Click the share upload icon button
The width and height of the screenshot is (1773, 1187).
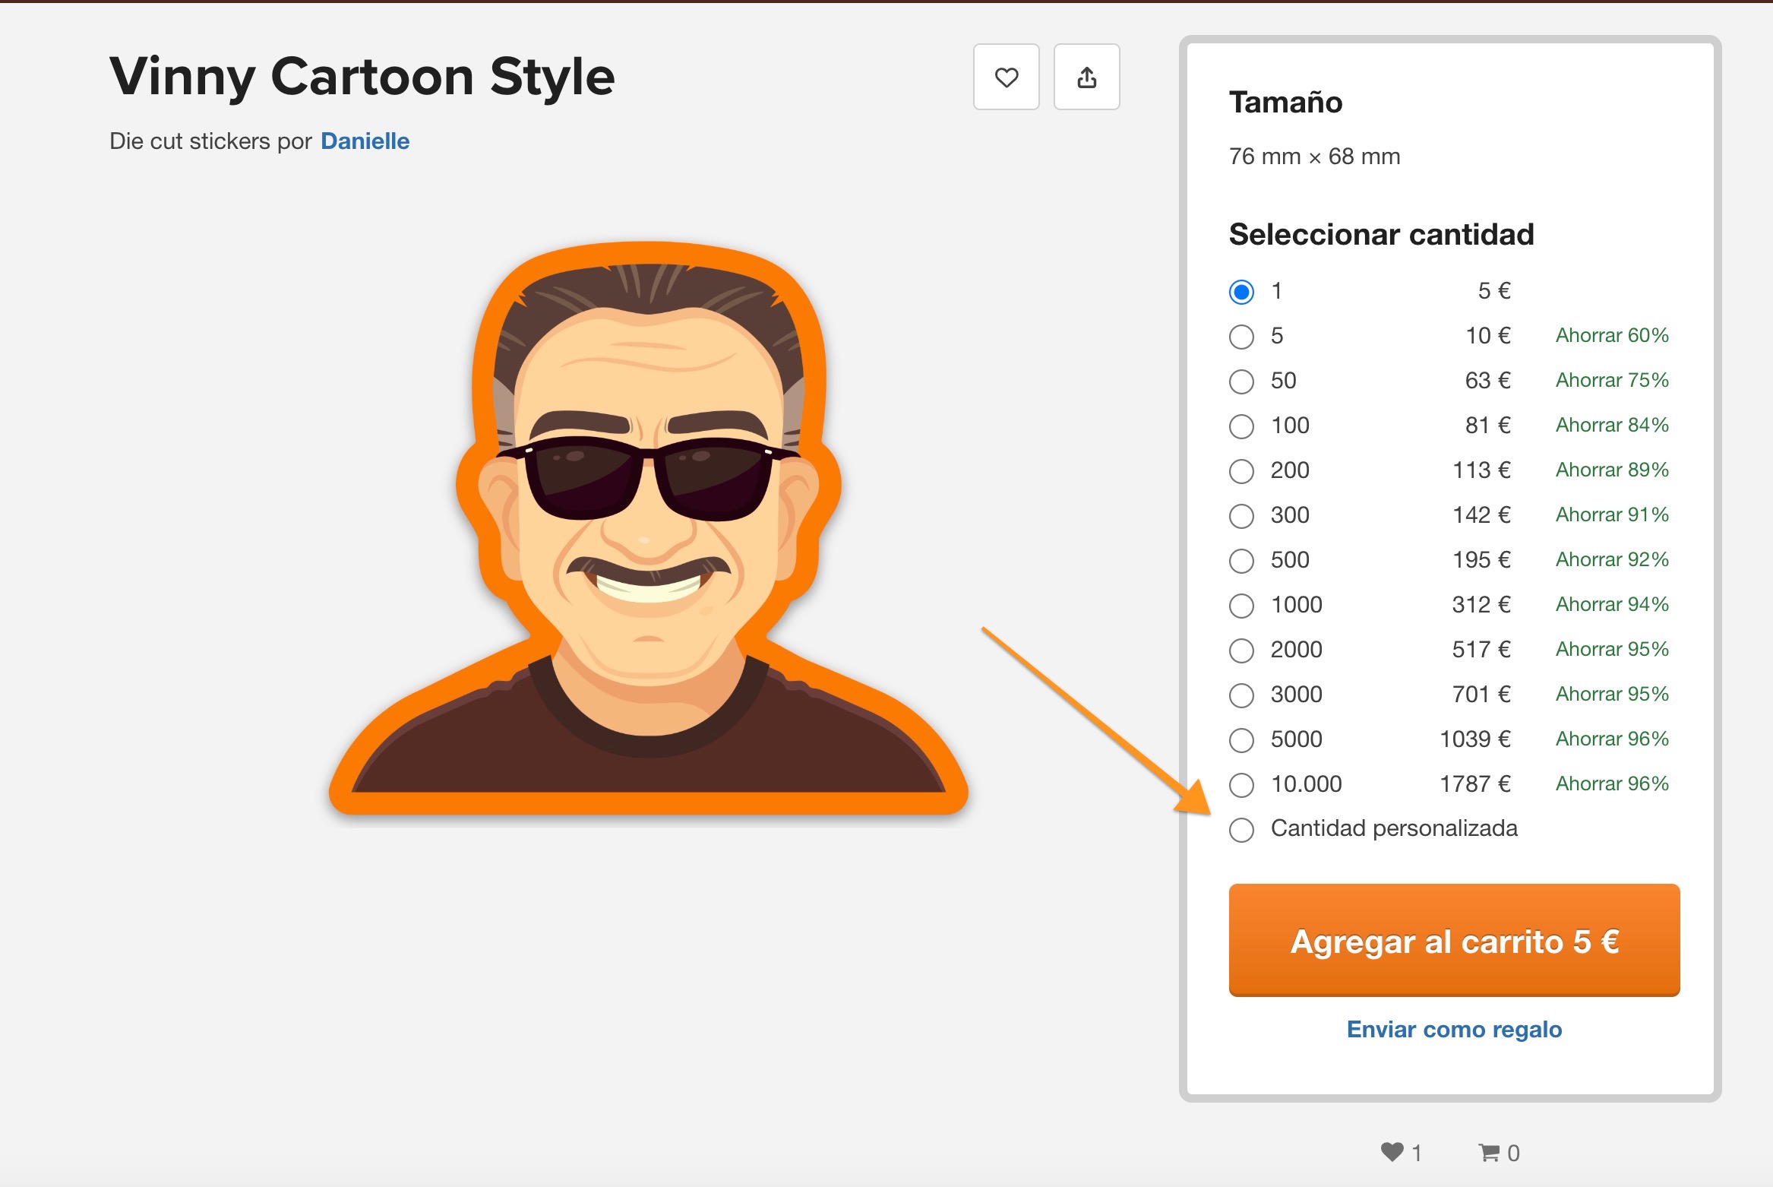coord(1086,77)
